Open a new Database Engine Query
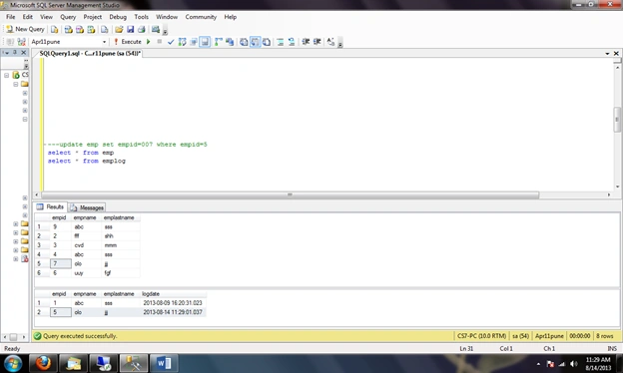Viewport: 623px width, 373px height. (55, 29)
